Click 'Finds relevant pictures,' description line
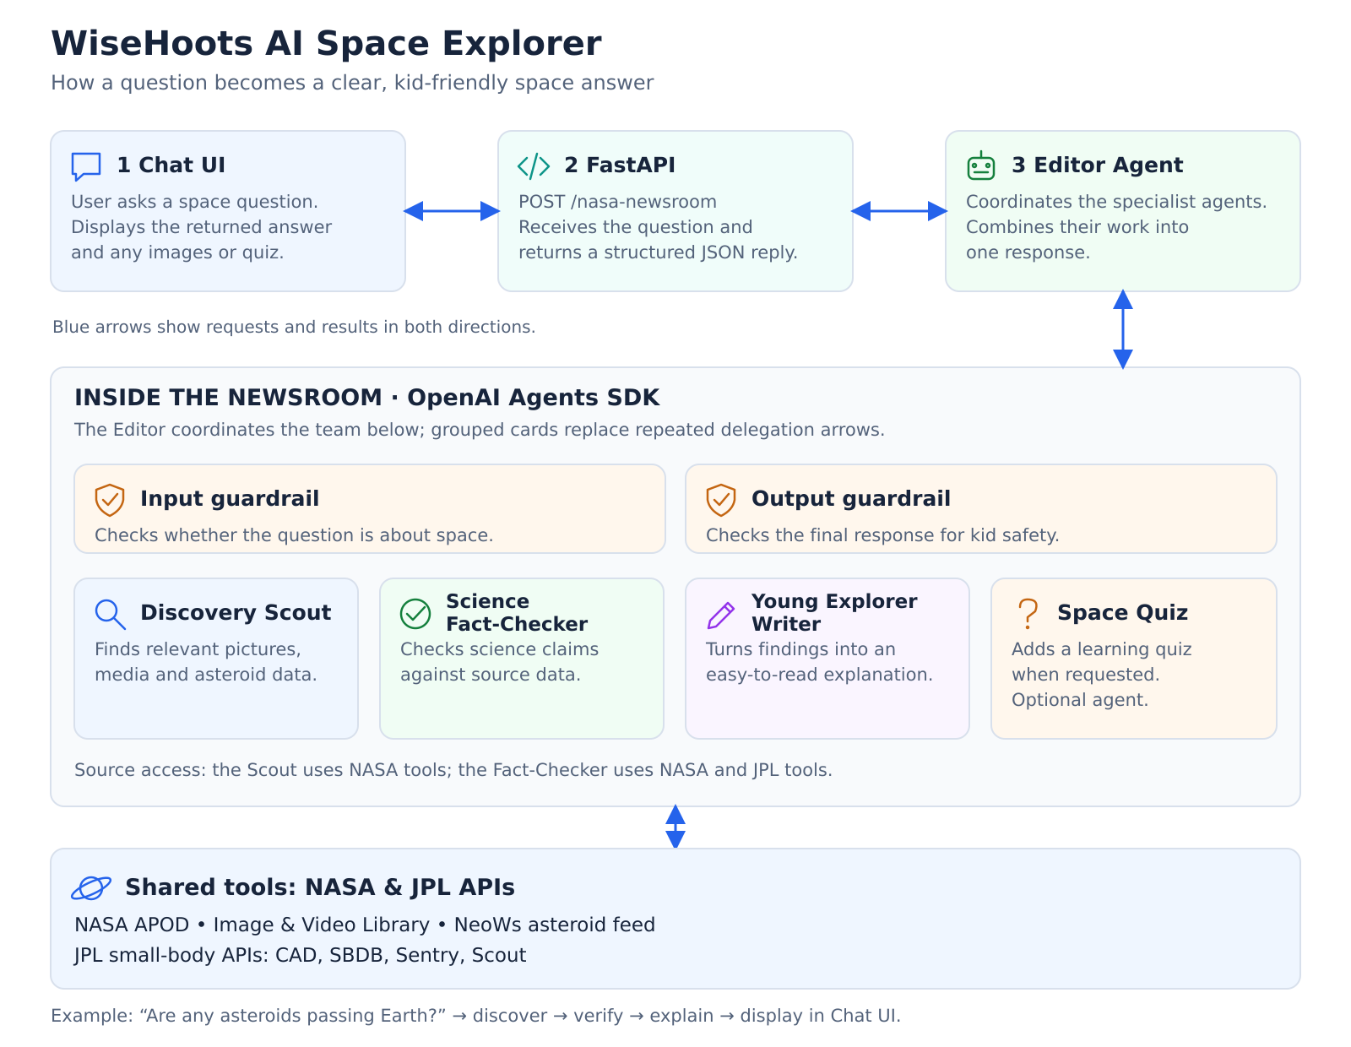Image resolution: width=1351 pixels, height=1047 pixels. coord(198,649)
